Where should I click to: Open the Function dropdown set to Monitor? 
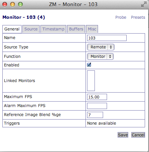[x=100, y=56]
